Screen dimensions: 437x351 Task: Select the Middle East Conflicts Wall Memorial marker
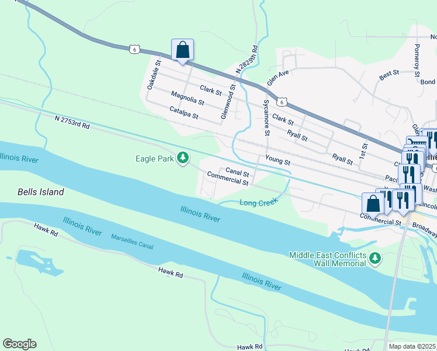pyautogui.click(x=375, y=259)
